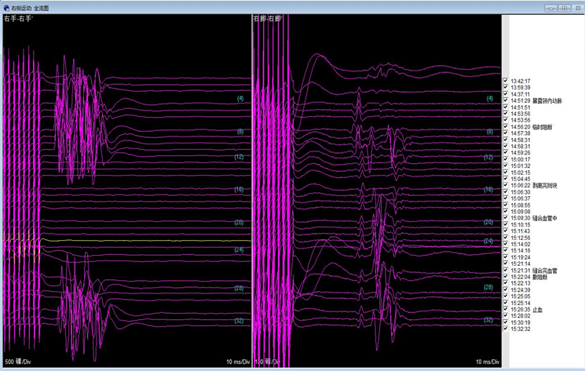Toggle the 14:56:20 trace checkbox
585x371 pixels.
[506, 127]
